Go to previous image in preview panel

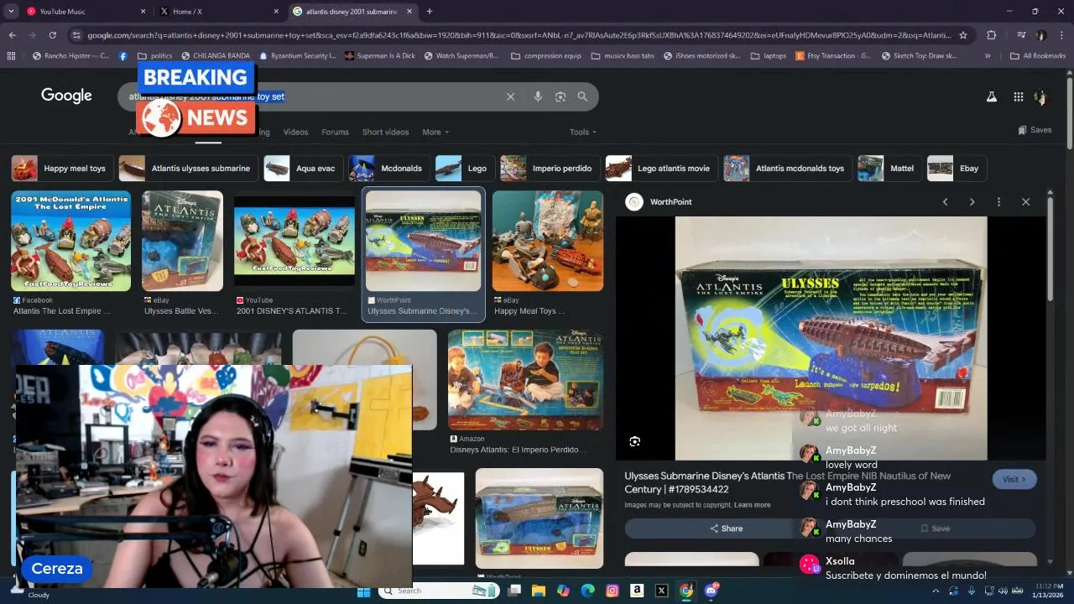point(945,202)
